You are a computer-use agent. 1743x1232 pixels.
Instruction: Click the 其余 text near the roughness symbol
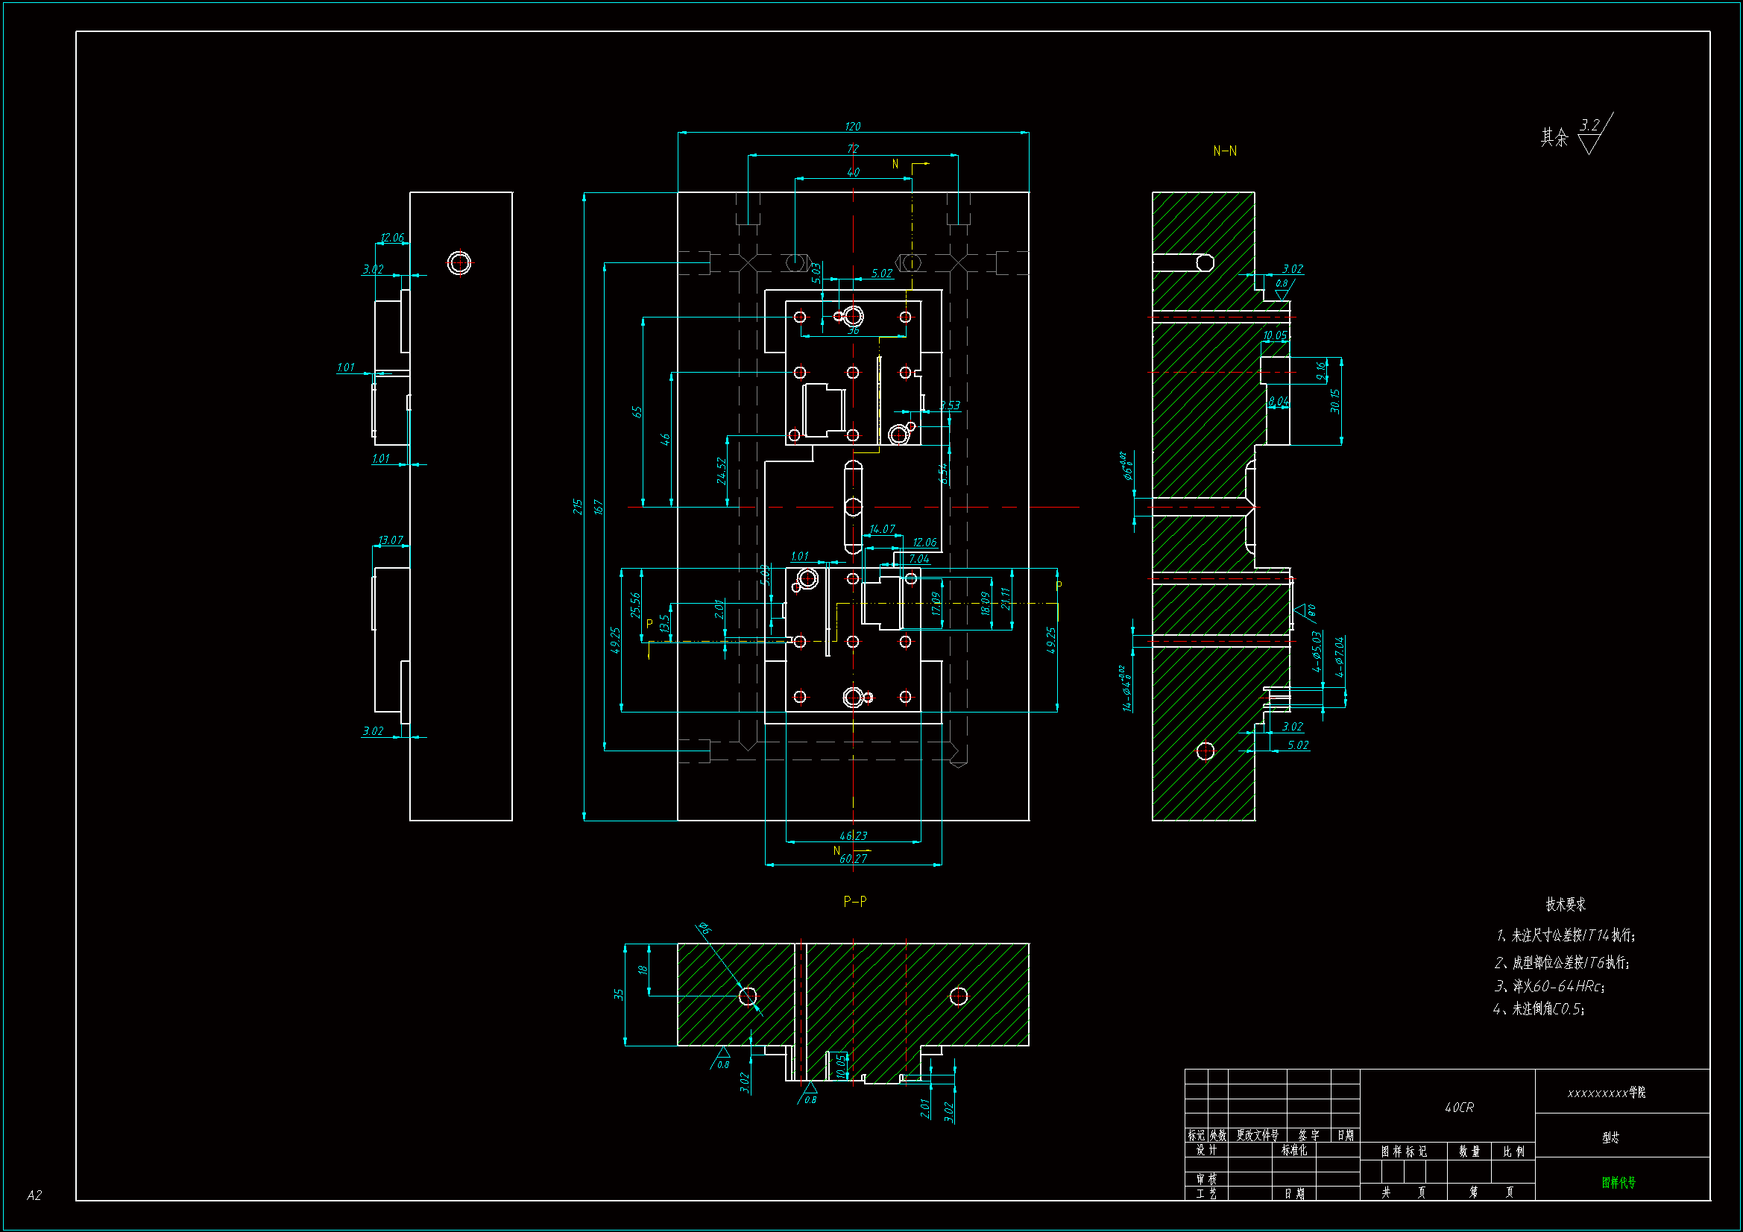(1554, 137)
